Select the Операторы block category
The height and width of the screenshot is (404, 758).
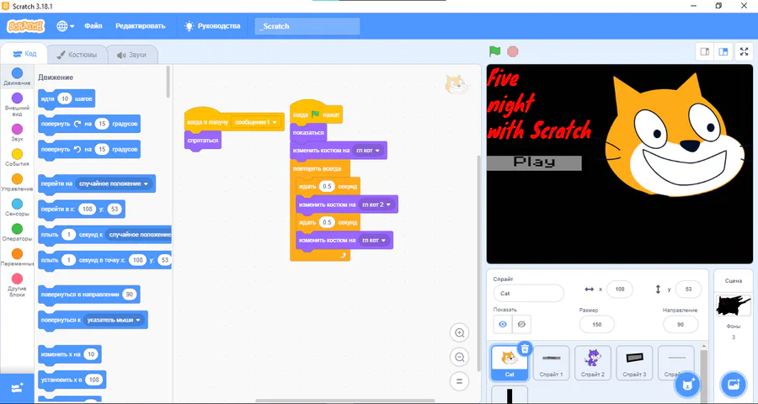click(x=17, y=232)
